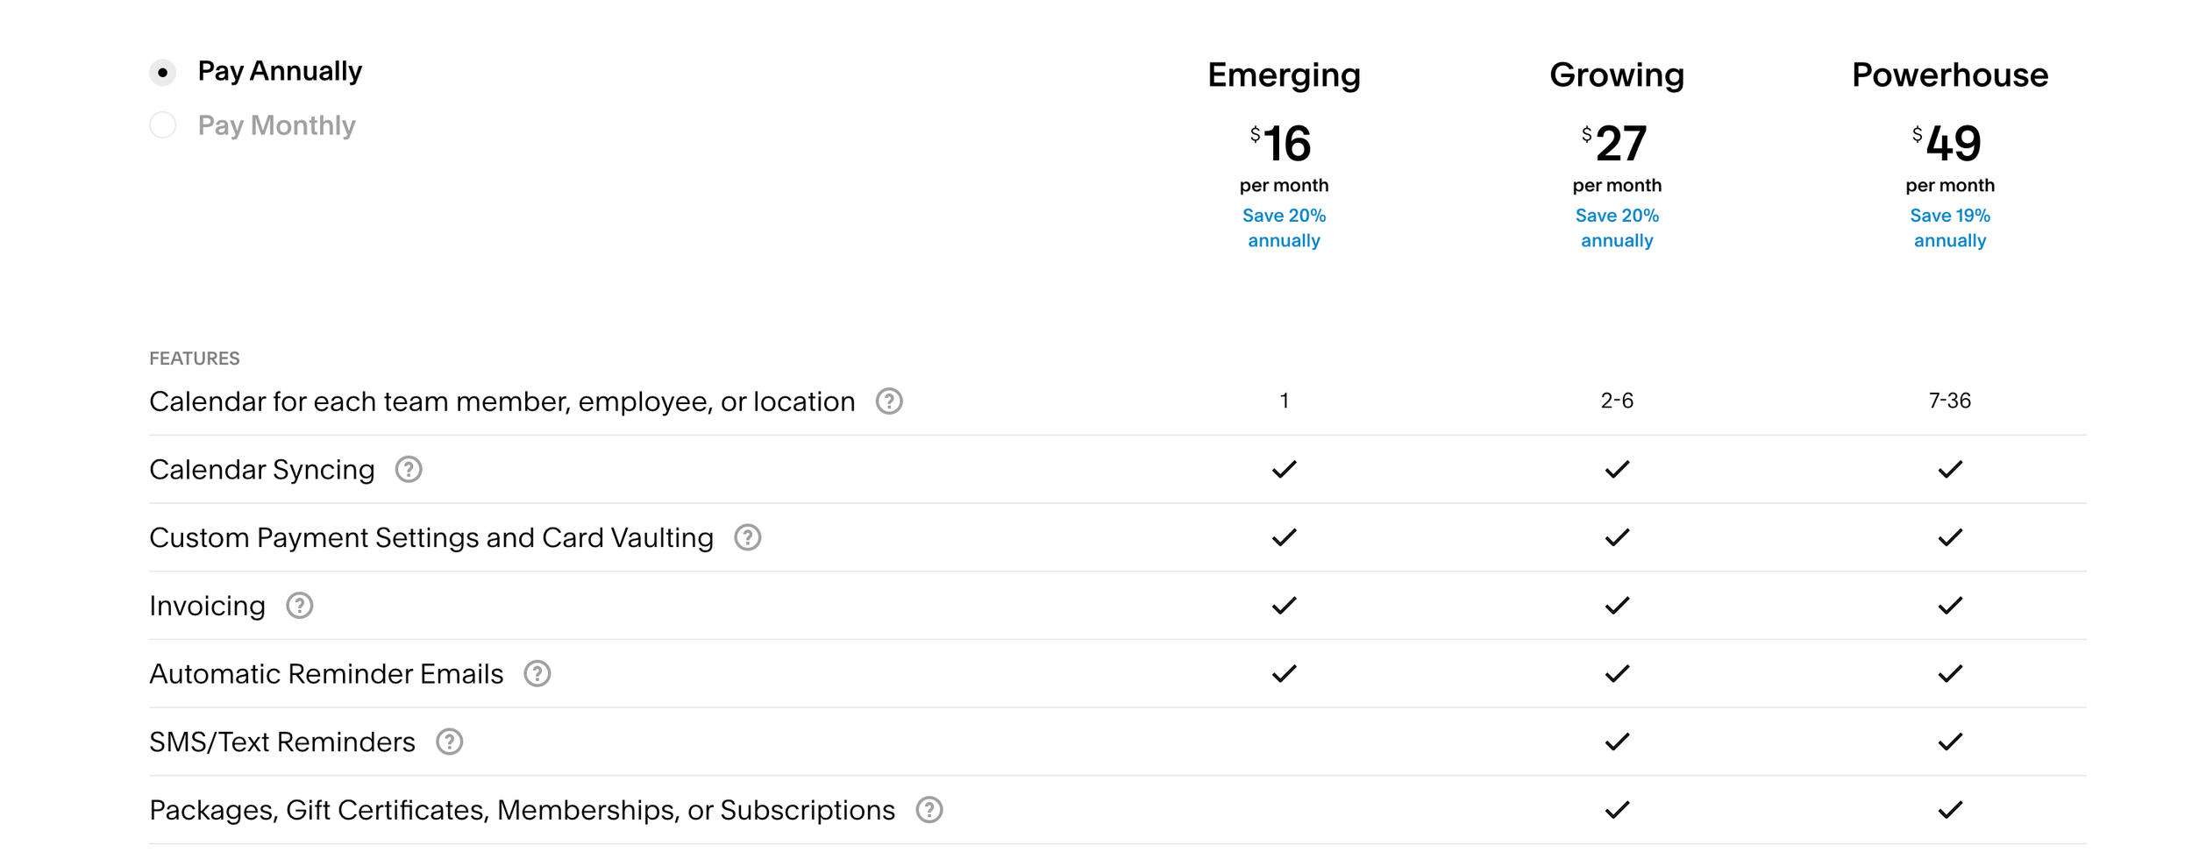Viewport: 2192px width, 852px height.
Task: Open help tooltip for Automatic Reminder Emails
Action: [537, 674]
